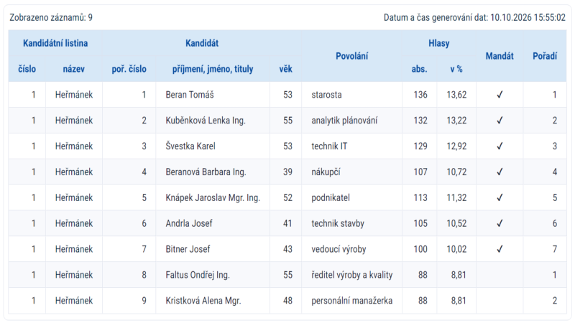Click mandate checkmark in Beranová Barbara row
The height and width of the screenshot is (323, 575).
(x=500, y=172)
